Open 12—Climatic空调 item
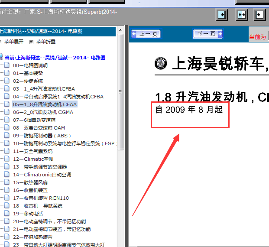This screenshot has height=247, width=269. [33, 159]
